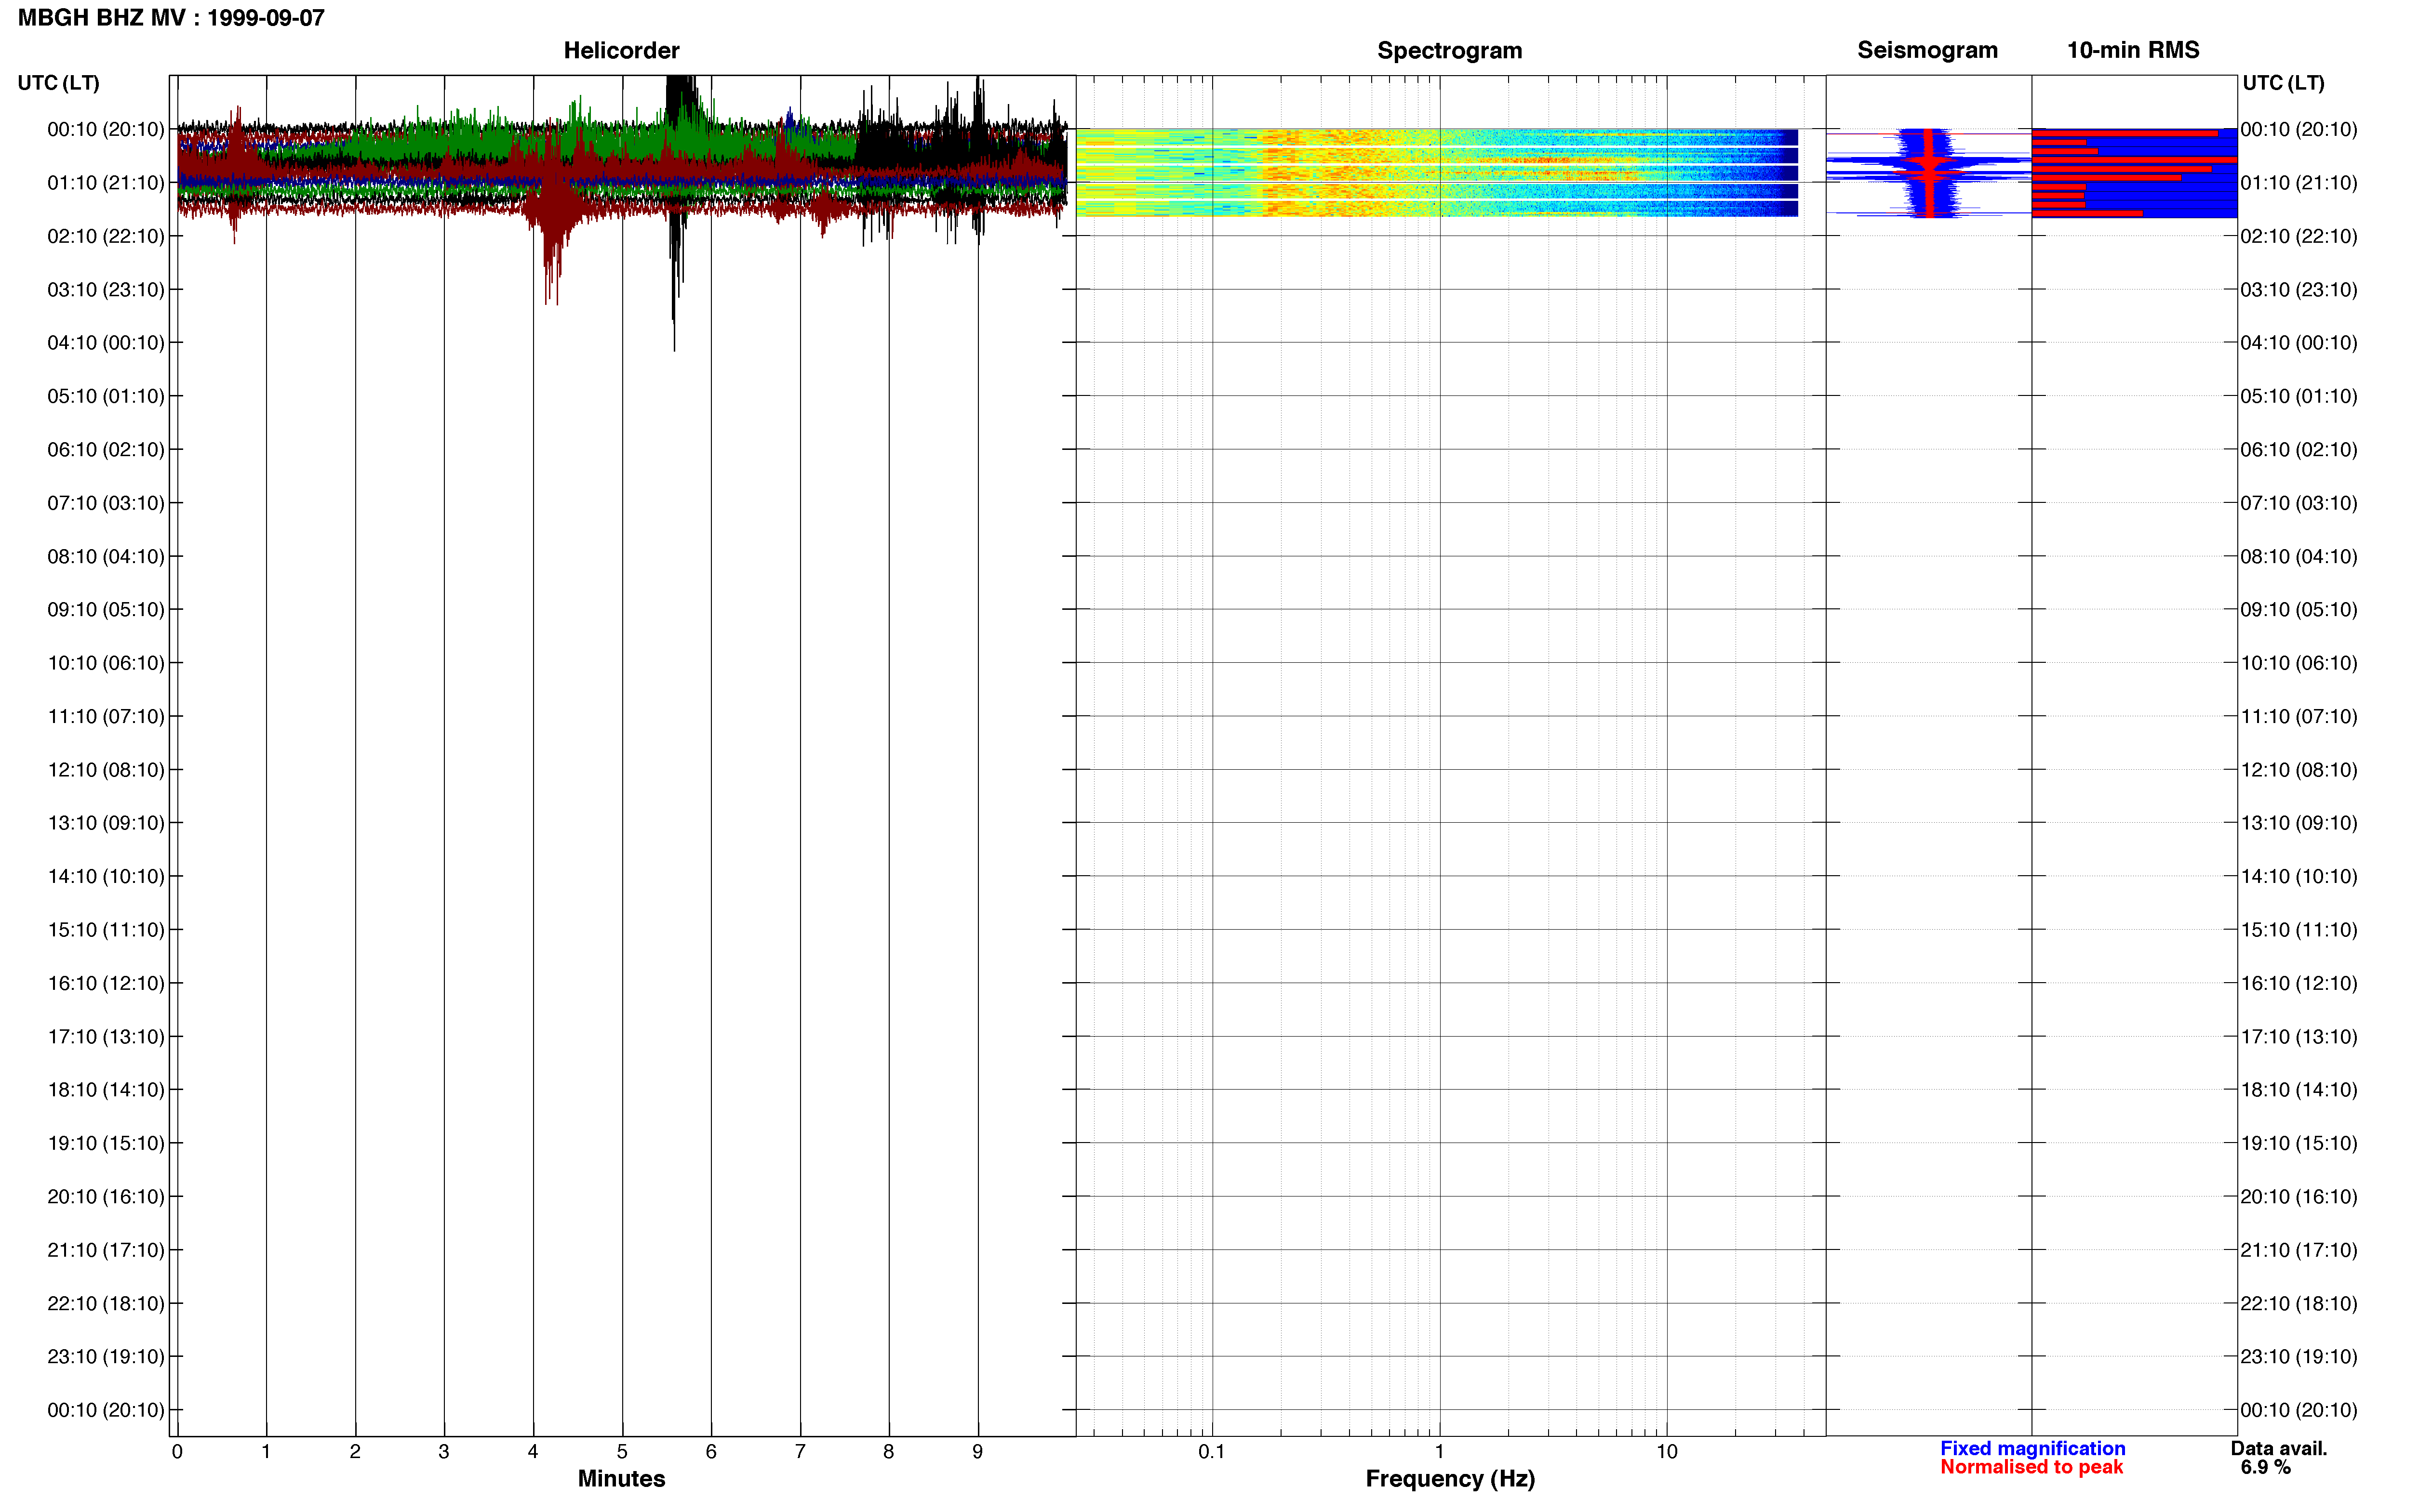
Task: Click the plot title 'MBGH BHZ MV : 1999-09-07'
Action: (x=171, y=18)
